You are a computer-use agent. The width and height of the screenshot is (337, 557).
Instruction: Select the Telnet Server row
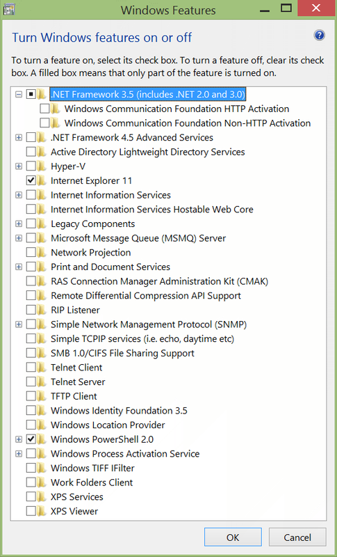78,382
